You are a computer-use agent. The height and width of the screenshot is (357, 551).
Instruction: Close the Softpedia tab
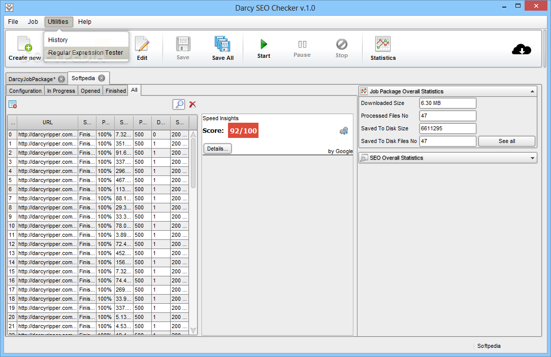[x=102, y=78]
